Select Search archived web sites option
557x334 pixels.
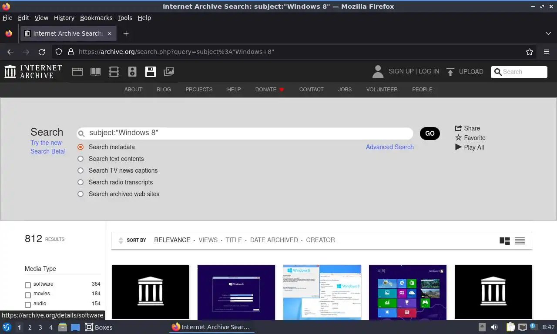81,194
